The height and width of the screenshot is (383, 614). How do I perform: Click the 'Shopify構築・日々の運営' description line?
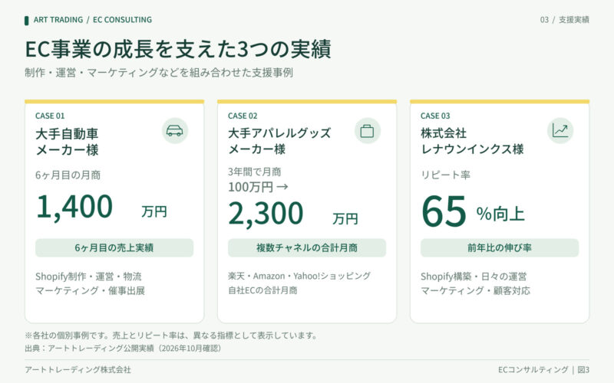(474, 277)
